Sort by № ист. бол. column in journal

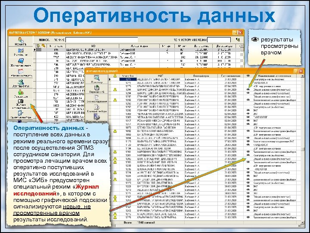128,76
